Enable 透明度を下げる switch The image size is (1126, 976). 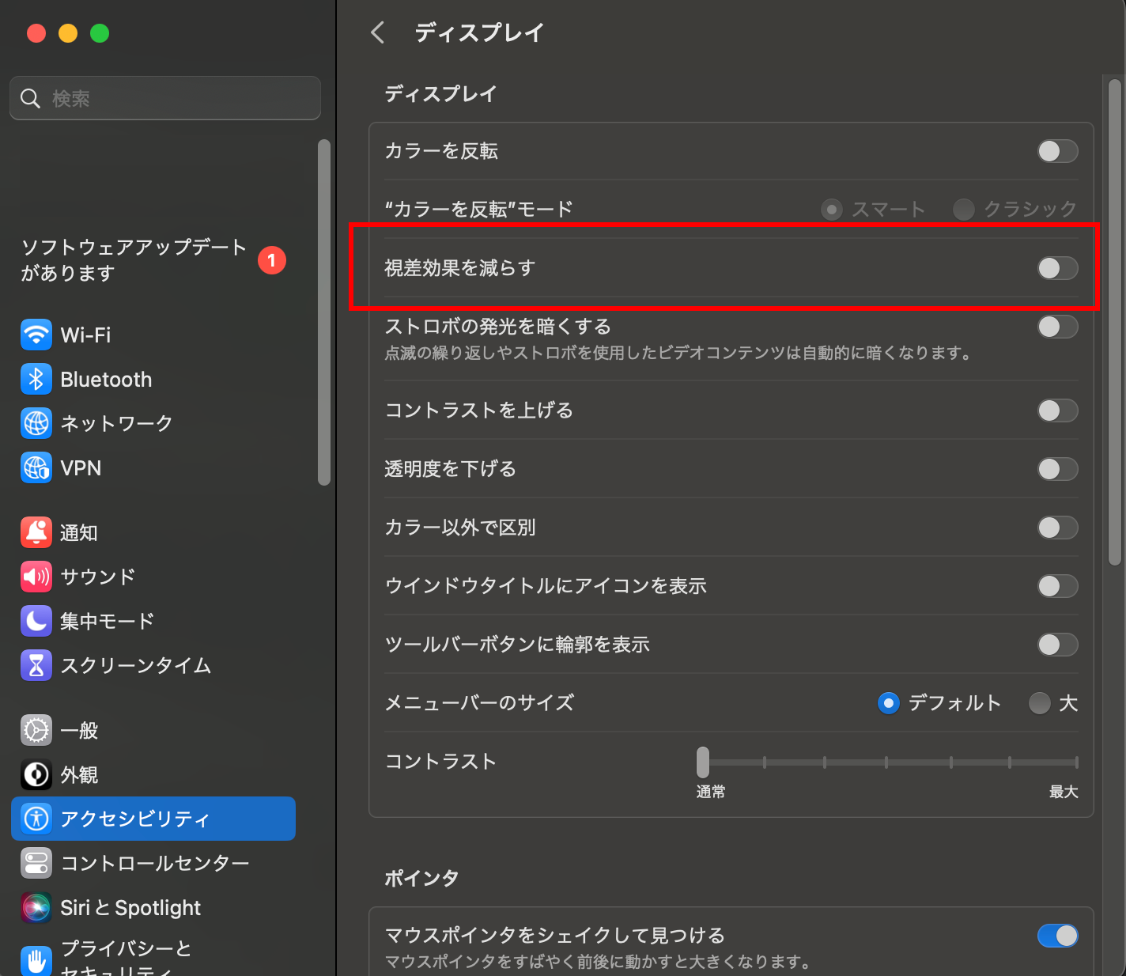click(x=1057, y=469)
